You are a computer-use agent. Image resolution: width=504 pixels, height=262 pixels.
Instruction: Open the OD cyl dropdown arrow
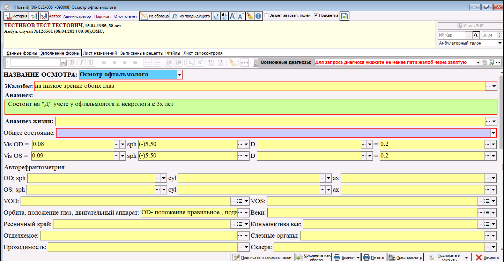328,178
